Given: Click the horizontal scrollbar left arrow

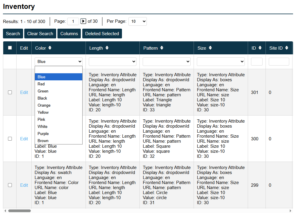Looking at the screenshot, I should [x=5, y=211].
